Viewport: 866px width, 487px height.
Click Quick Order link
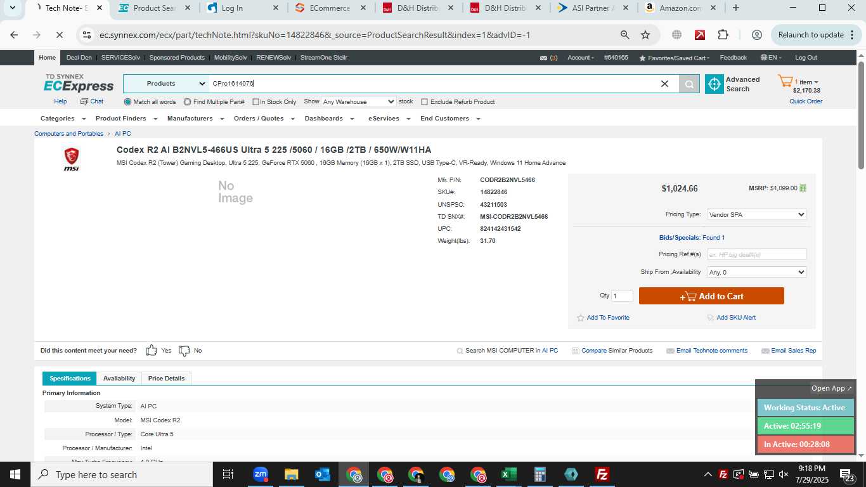(806, 101)
